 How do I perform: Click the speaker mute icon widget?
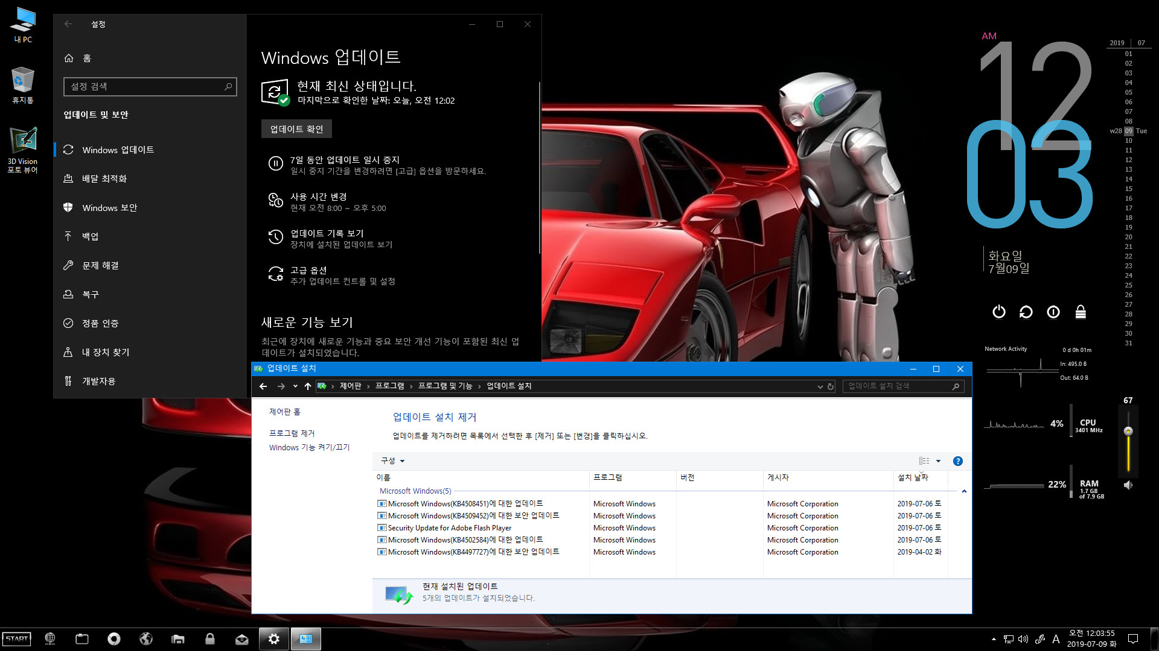point(1128,485)
